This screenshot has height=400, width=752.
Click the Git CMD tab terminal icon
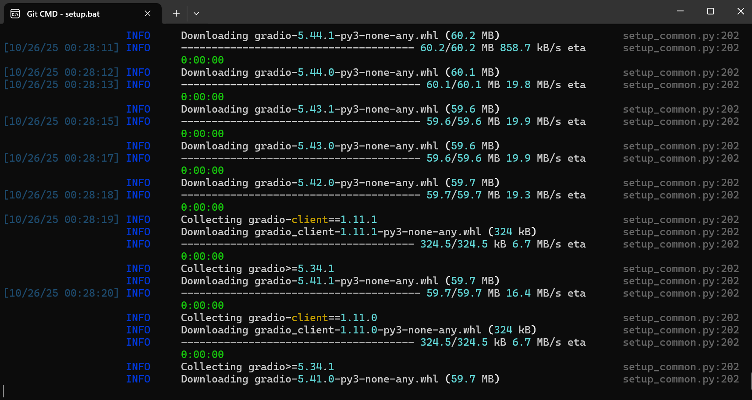tap(15, 14)
